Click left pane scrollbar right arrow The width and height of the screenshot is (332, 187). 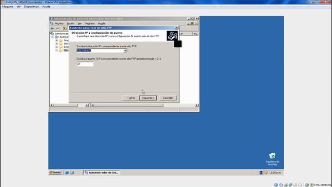pyautogui.click(x=87, y=105)
